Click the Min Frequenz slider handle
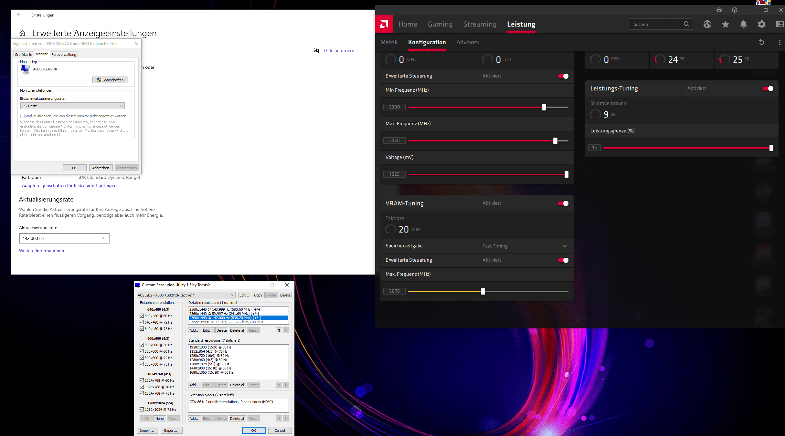Viewport: 785px width, 436px height. (544, 107)
